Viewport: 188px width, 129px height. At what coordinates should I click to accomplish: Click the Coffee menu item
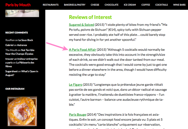click(x=146, y=5)
